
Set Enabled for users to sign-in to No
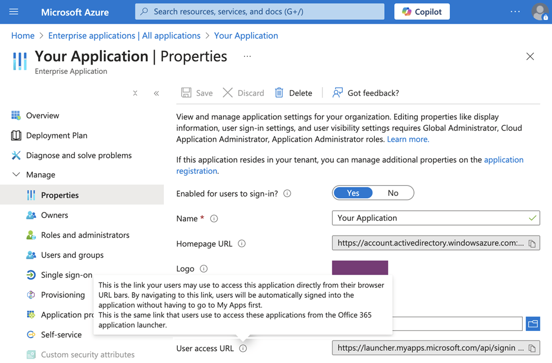[x=393, y=193]
